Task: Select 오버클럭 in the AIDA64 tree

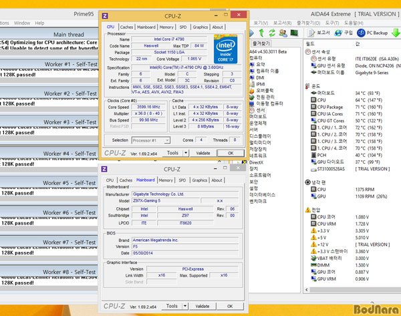Action: coord(265,90)
